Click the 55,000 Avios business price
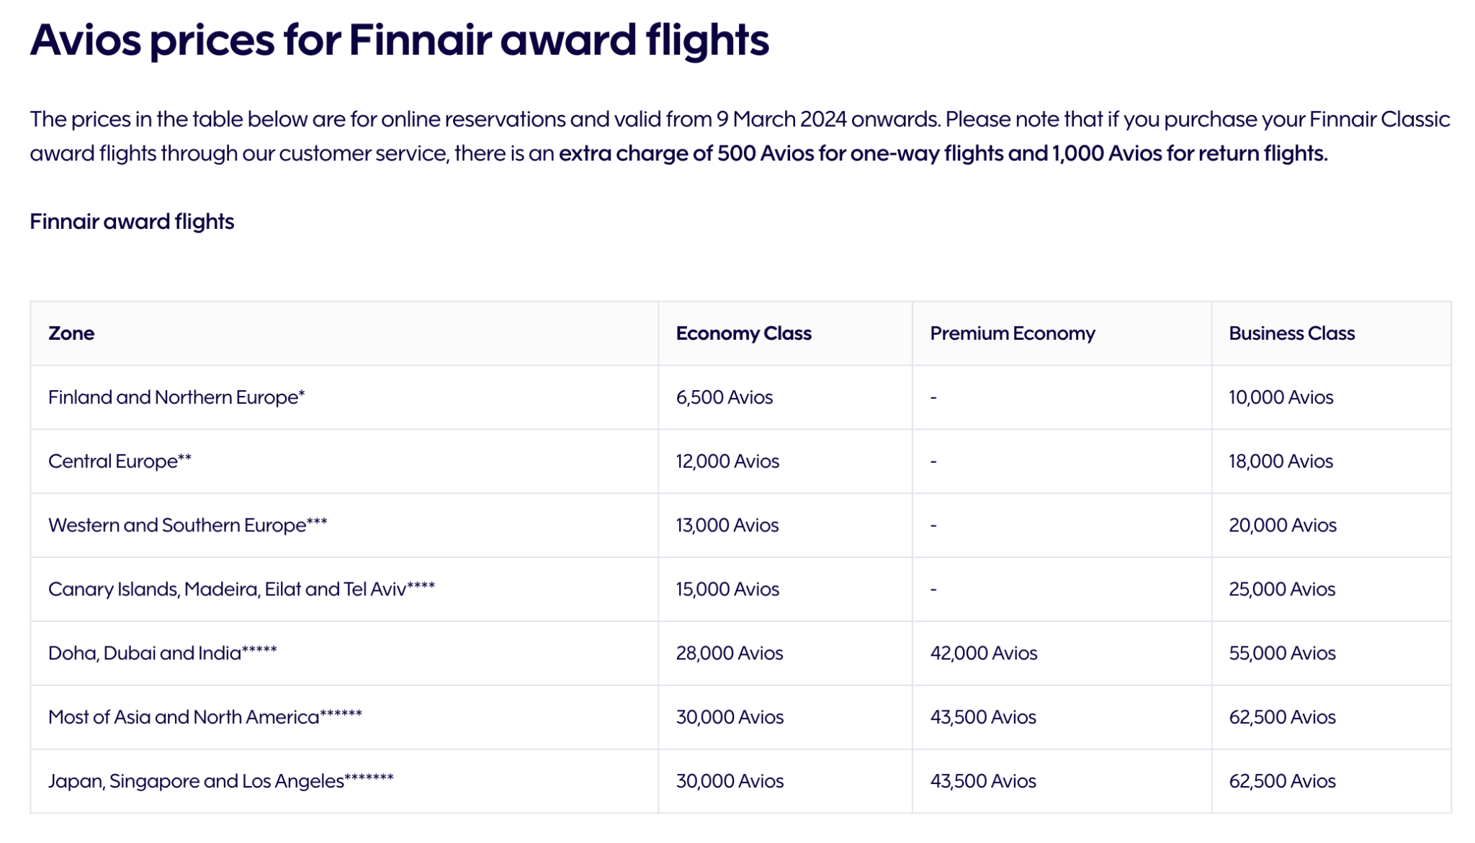 point(1282,653)
